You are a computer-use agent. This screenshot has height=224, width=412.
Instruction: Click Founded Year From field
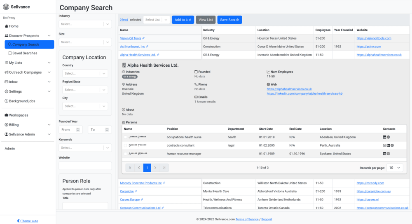click(x=71, y=130)
